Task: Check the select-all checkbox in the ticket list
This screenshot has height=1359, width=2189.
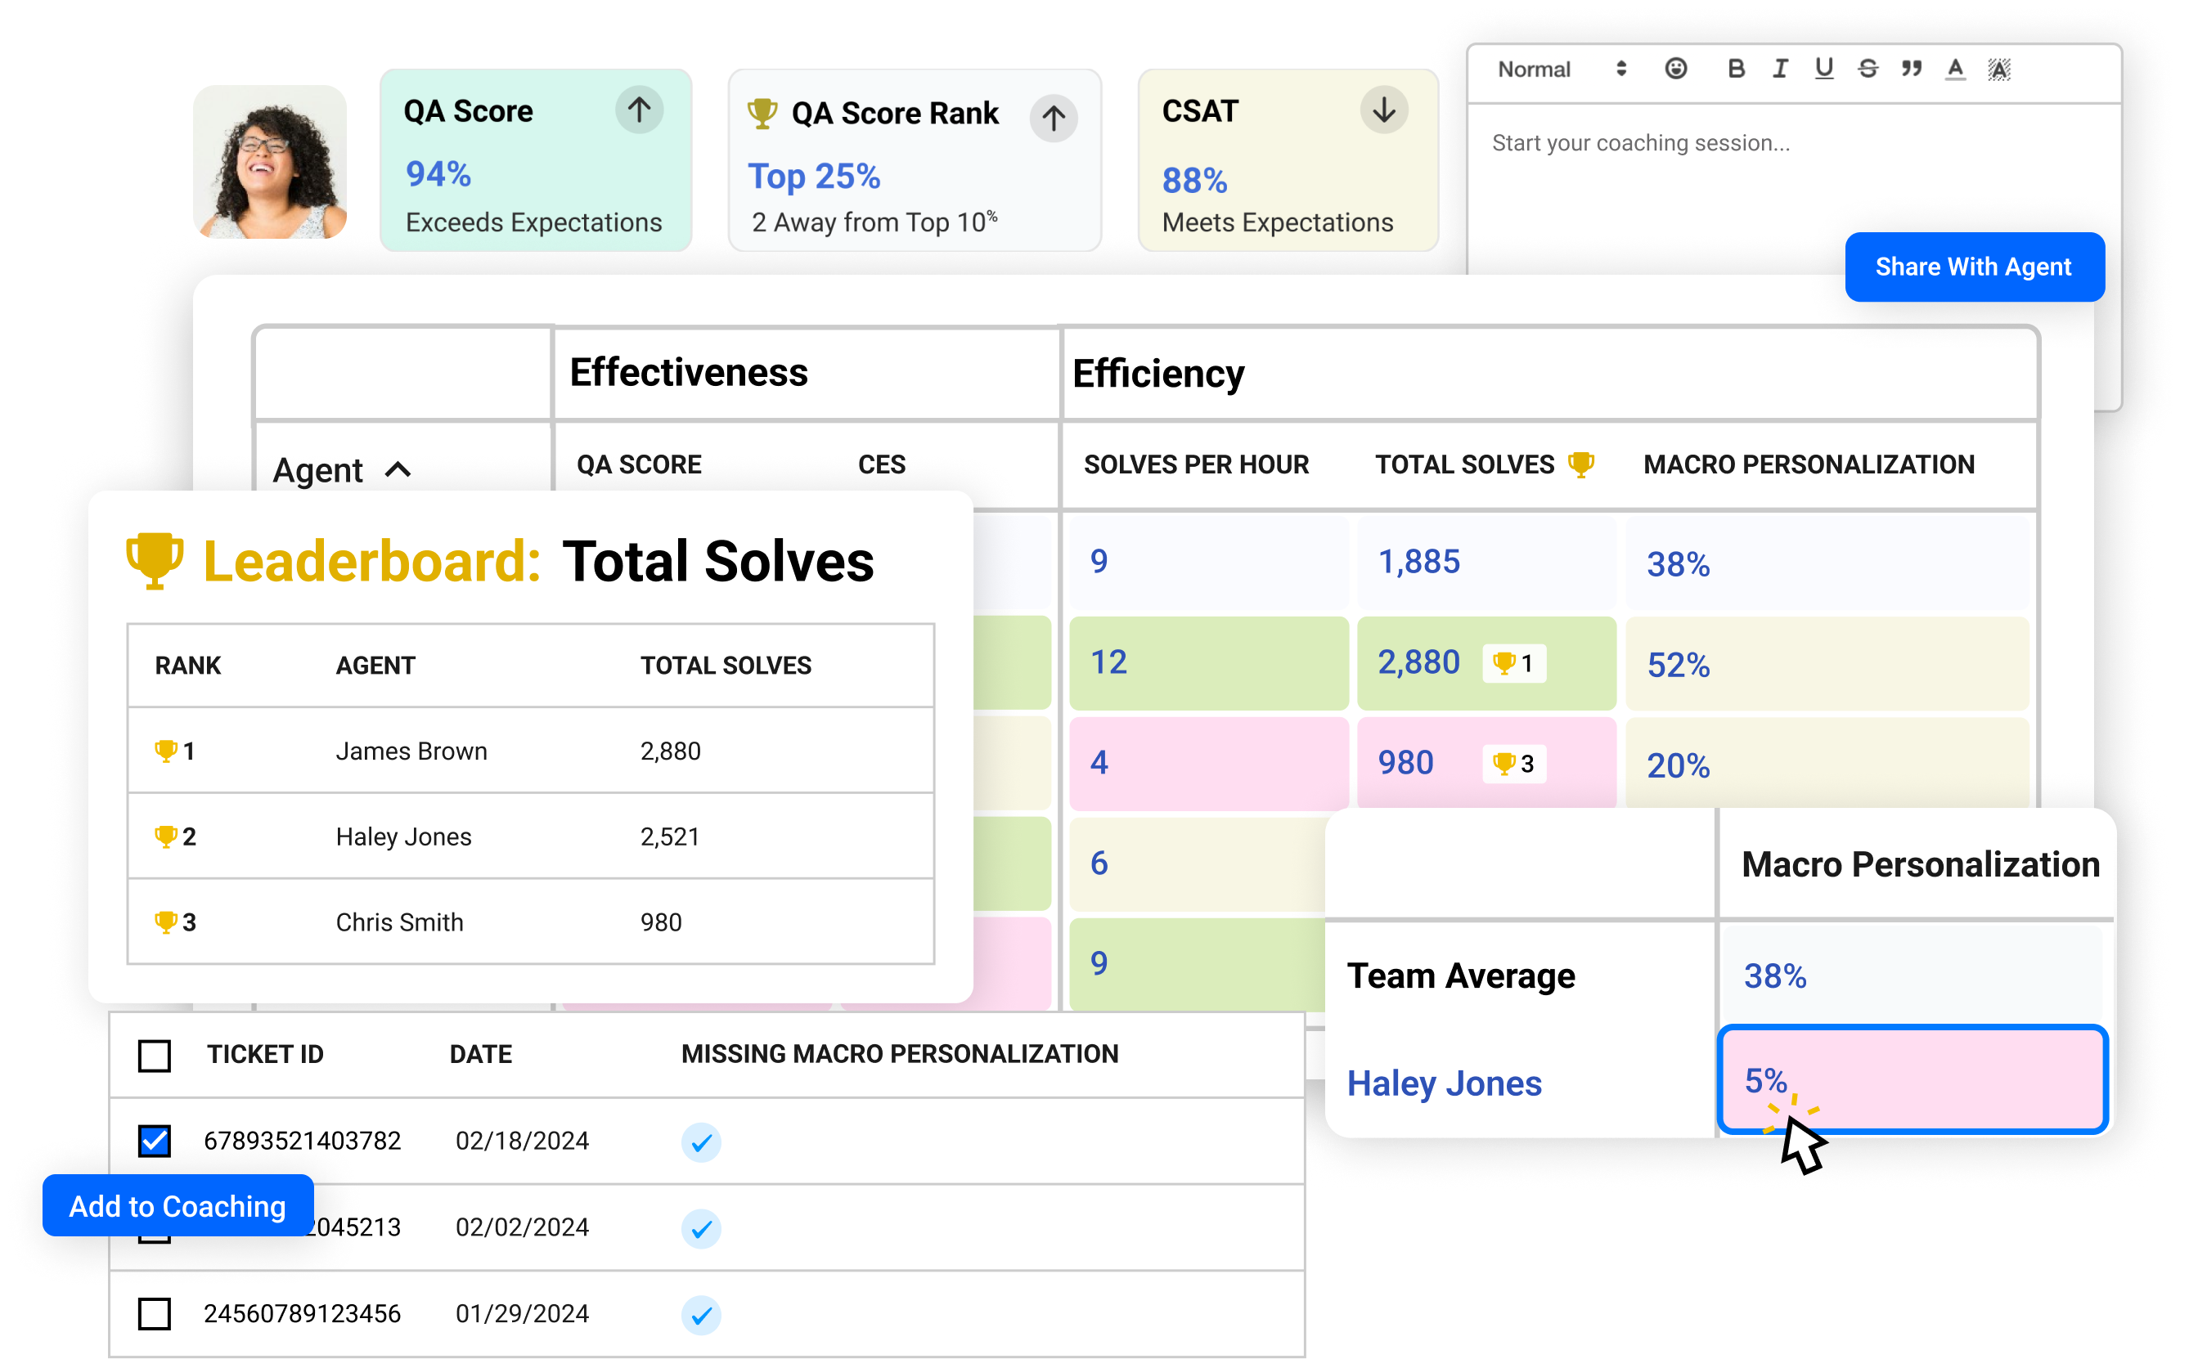Action: [x=154, y=1057]
